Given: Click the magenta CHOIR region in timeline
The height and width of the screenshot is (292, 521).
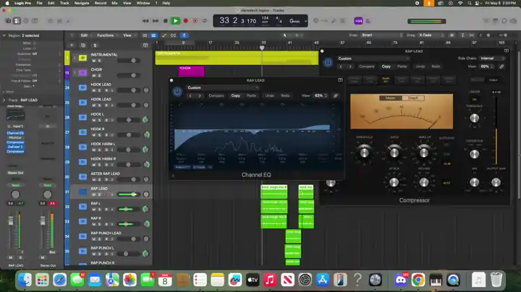Looking at the screenshot, I should pos(191,71).
